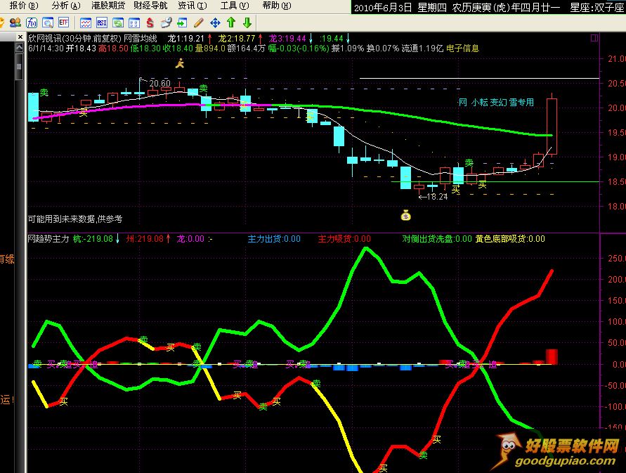Image resolution: width=626 pixels, height=473 pixels.
Task: Open the 分析(A) menu
Action: point(66,6)
